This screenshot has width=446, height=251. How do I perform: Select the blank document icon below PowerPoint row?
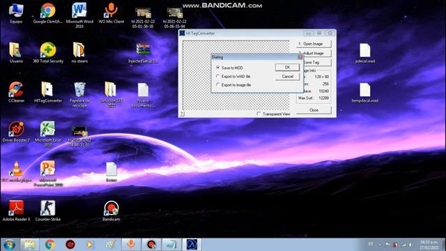tap(111, 172)
